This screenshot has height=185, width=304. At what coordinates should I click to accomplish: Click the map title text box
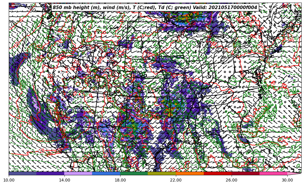click(x=155, y=8)
